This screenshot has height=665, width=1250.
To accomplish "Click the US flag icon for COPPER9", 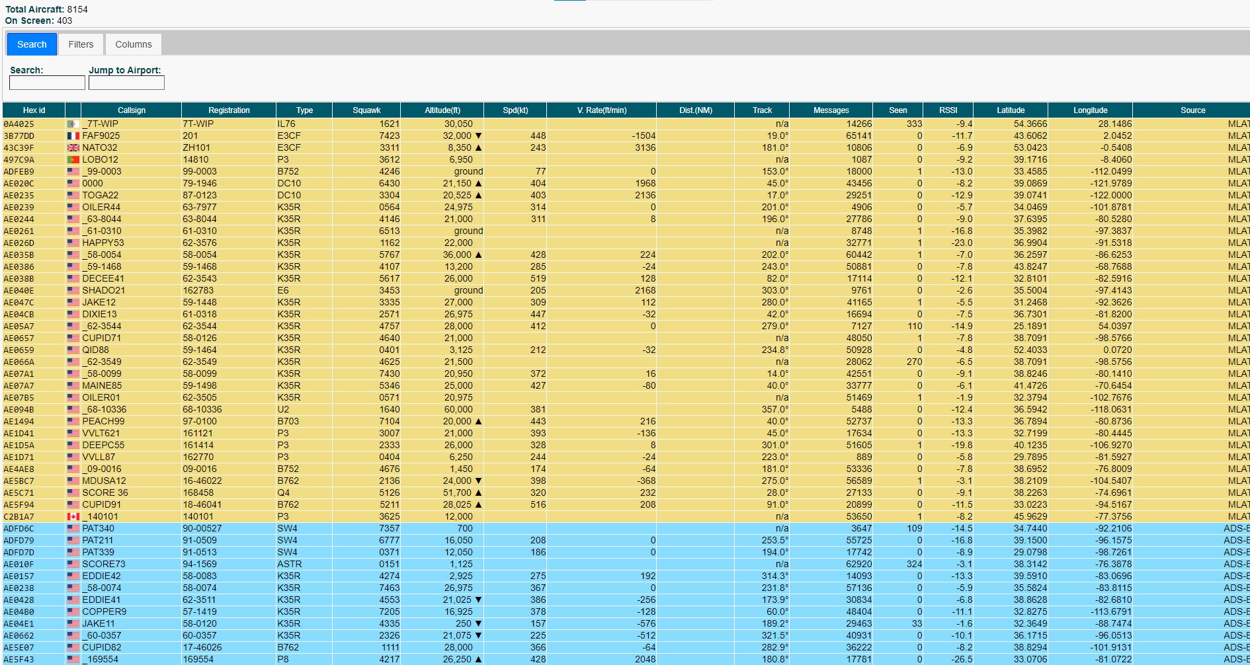I will pos(73,612).
